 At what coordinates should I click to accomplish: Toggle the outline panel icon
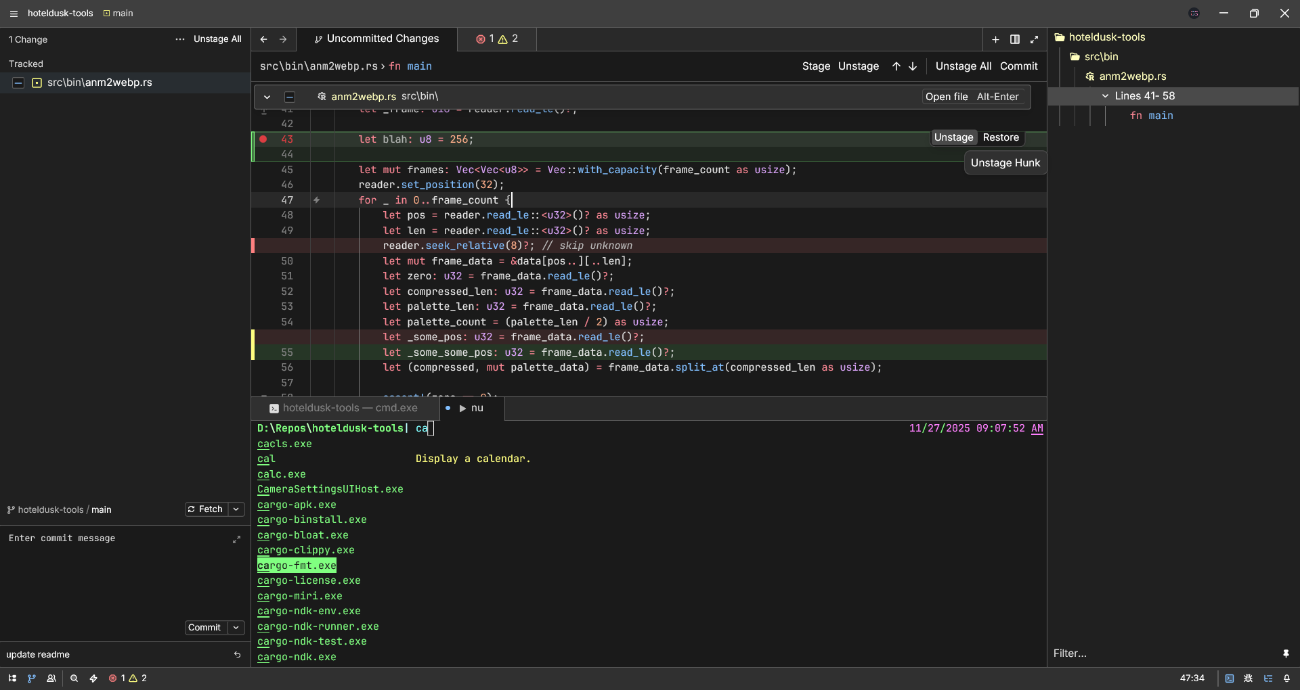click(1268, 678)
